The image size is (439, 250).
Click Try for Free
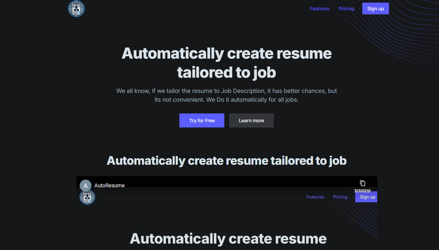point(202,120)
